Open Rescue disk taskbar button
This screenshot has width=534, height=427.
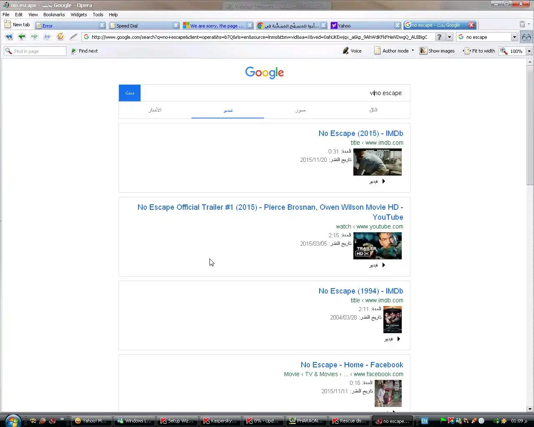tap(349, 421)
